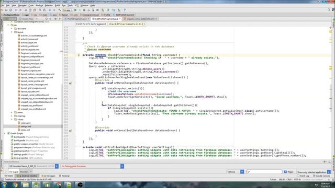Click the Android Monitor tool window button

[x=27, y=176]
